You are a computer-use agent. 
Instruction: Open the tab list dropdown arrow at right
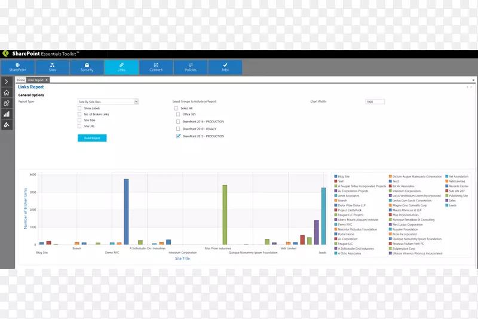473,80
